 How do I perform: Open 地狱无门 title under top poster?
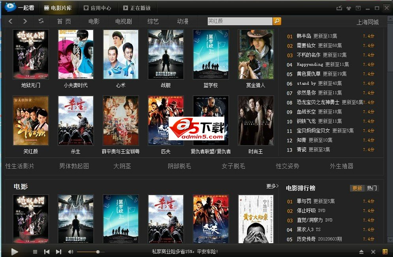(30, 85)
